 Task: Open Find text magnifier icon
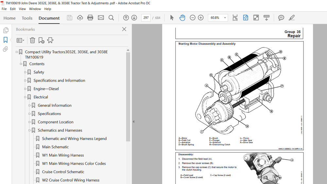pos(111,18)
